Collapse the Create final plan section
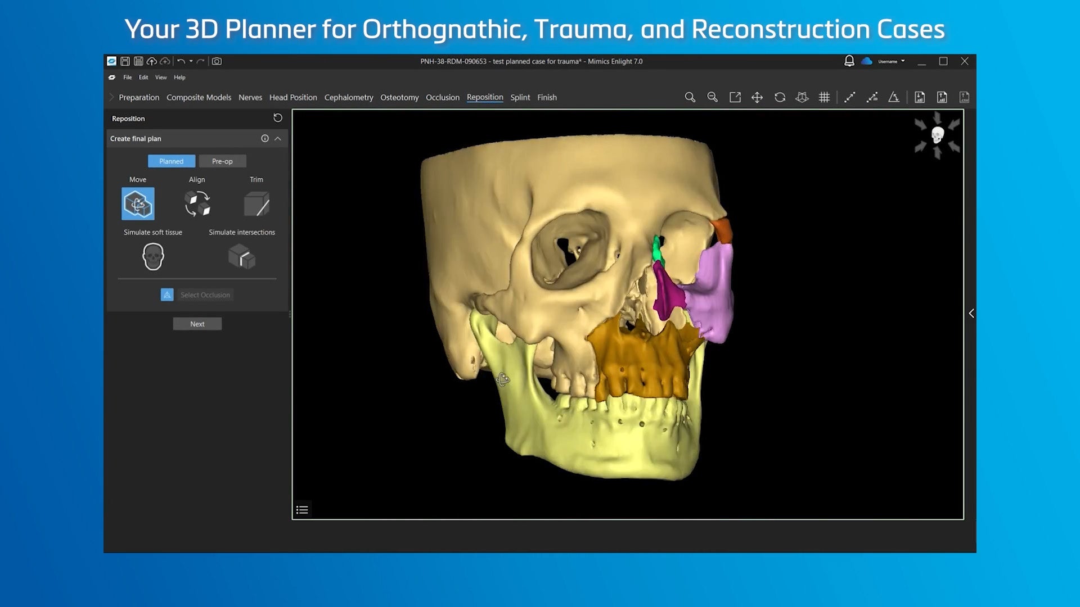The width and height of the screenshot is (1080, 607). click(x=278, y=138)
